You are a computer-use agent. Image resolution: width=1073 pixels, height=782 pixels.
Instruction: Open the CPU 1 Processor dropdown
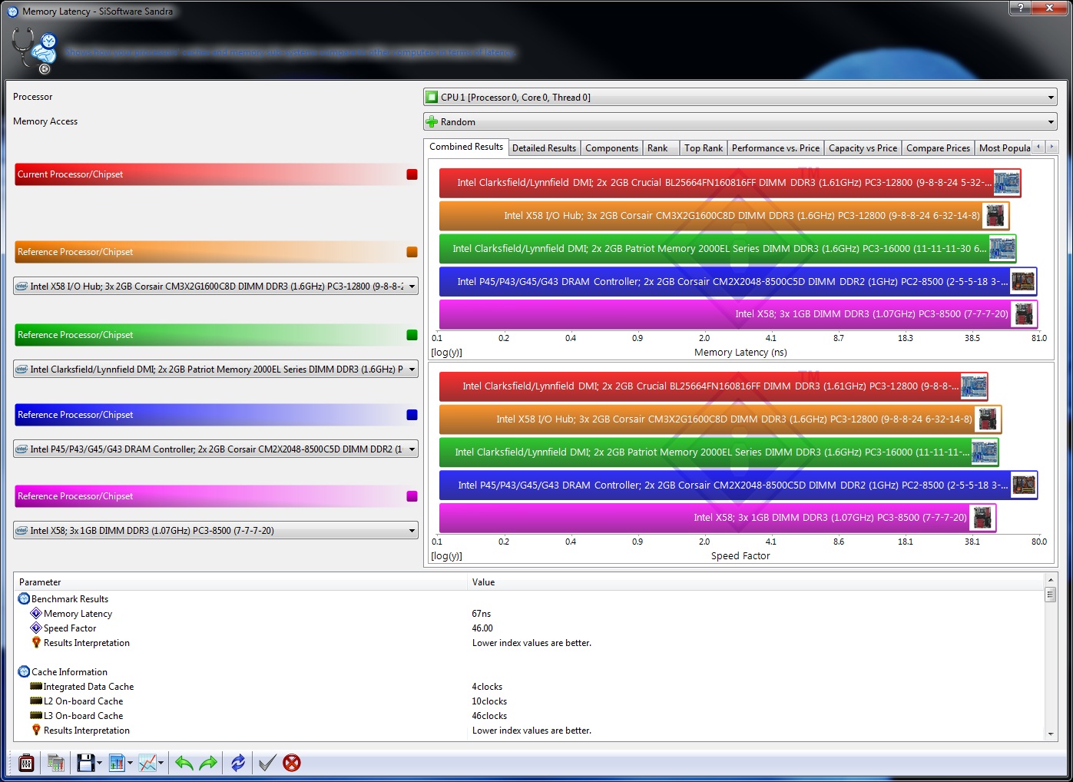pyautogui.click(x=740, y=98)
